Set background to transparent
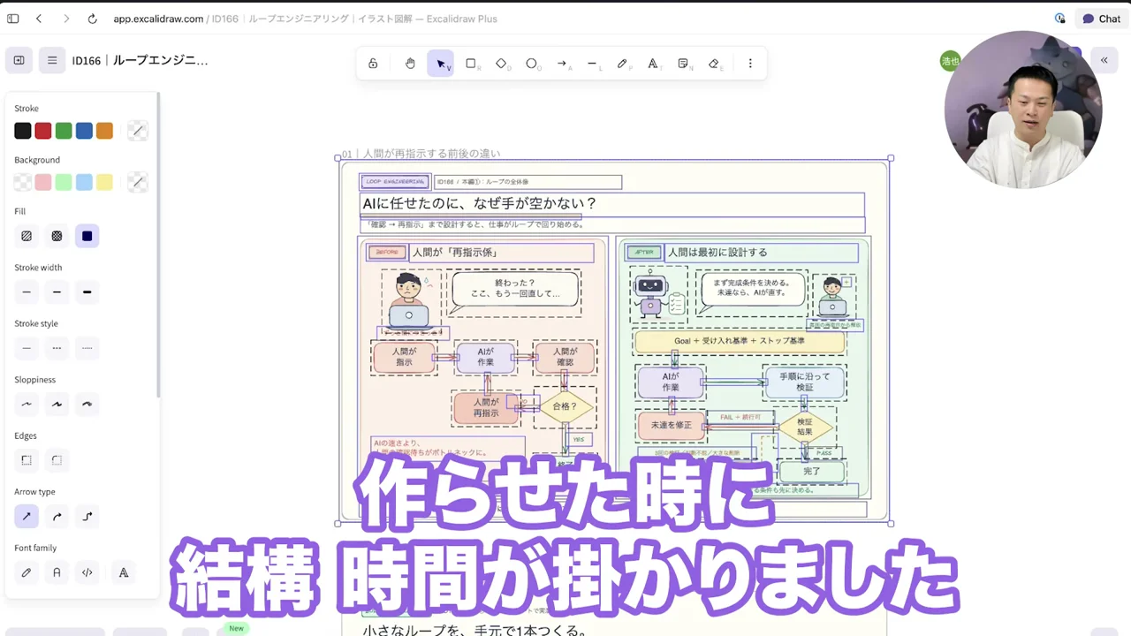The height and width of the screenshot is (636, 1131). (x=23, y=182)
